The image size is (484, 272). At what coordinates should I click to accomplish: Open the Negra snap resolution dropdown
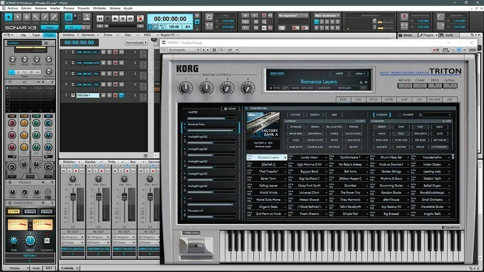coord(50,27)
